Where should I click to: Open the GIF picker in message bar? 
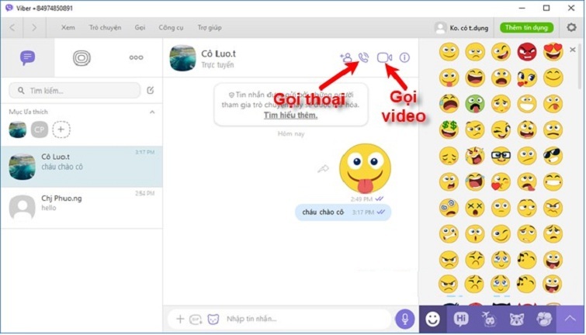(196, 319)
